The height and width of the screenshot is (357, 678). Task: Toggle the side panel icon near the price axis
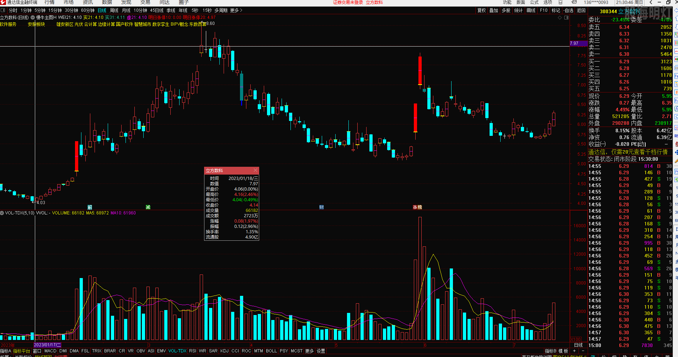(x=566, y=17)
